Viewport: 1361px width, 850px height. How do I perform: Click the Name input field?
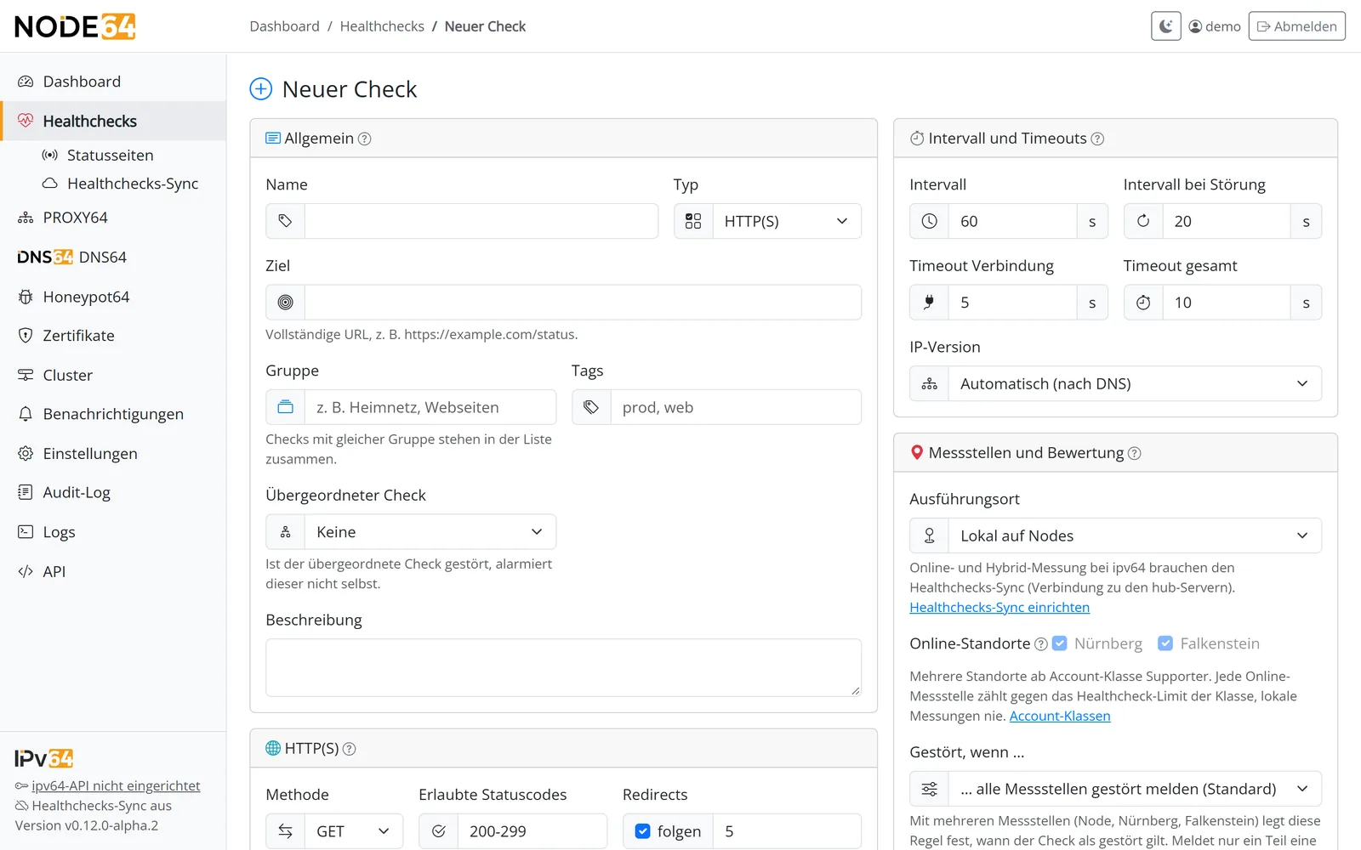pos(481,221)
